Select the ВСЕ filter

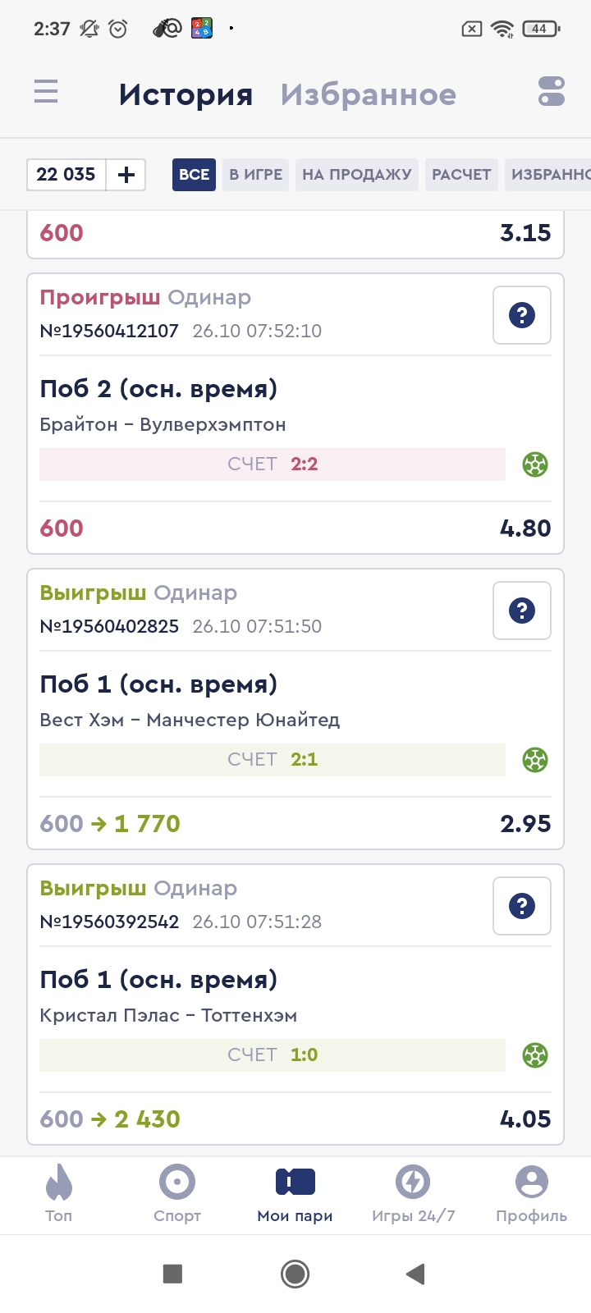click(194, 175)
